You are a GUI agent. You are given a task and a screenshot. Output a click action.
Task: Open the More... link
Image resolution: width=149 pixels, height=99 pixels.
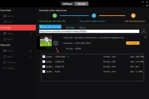click(83, 27)
